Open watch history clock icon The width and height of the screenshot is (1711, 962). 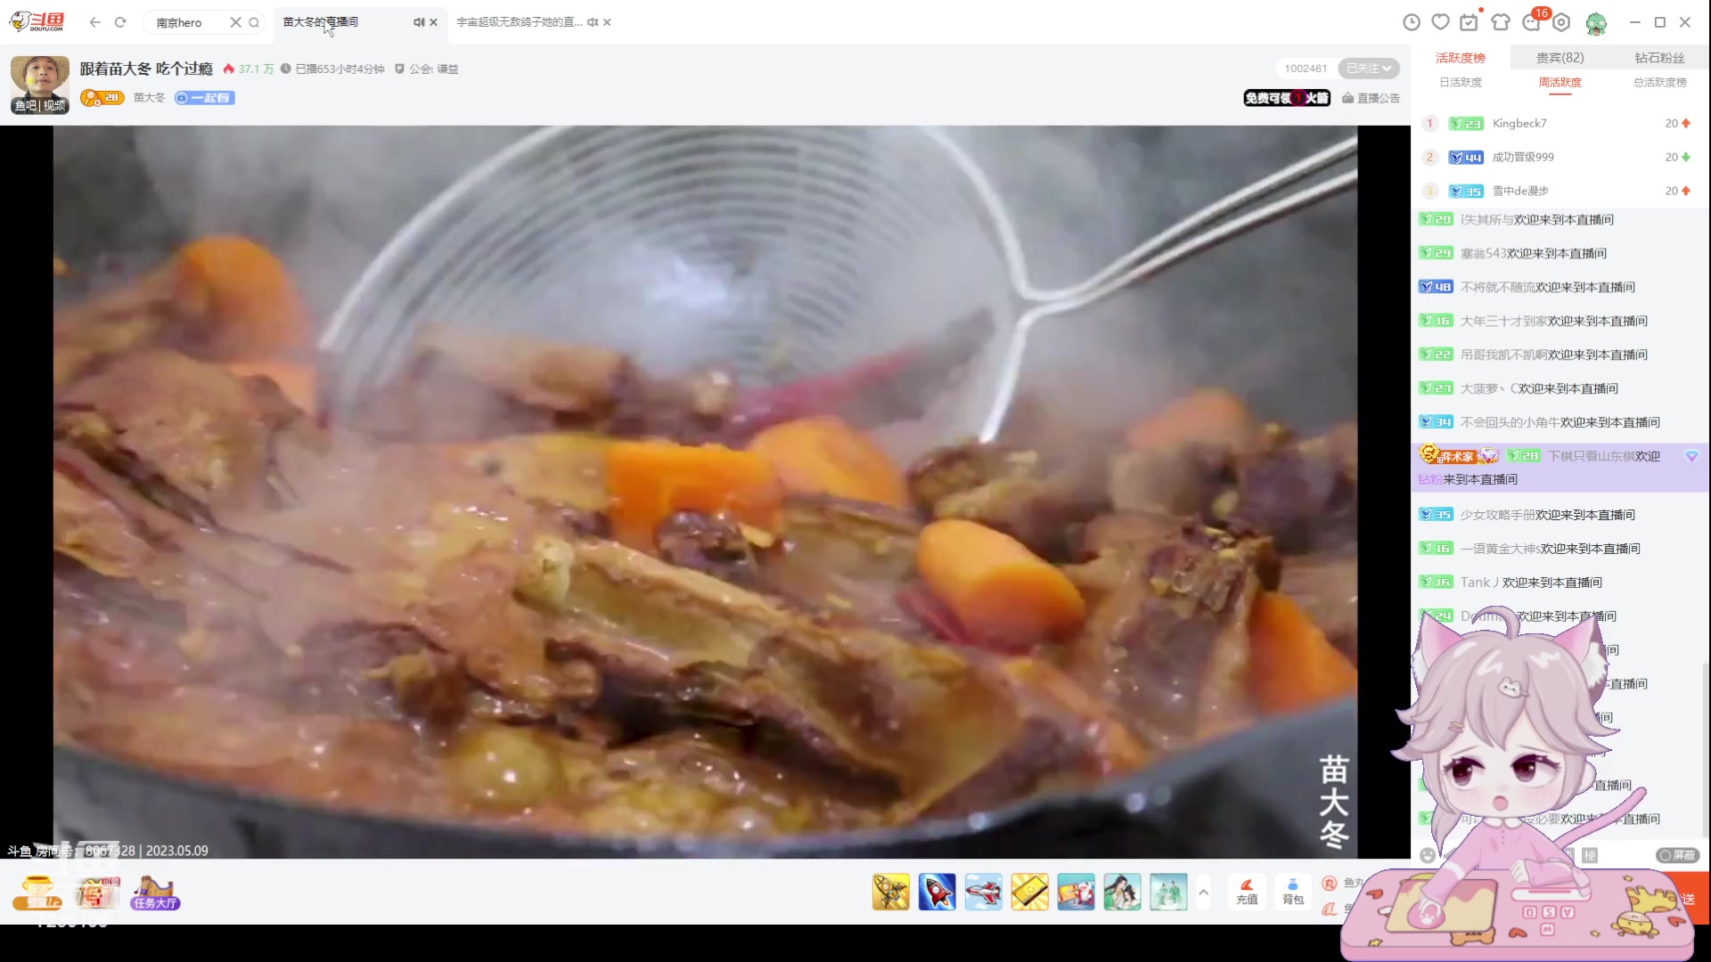[1412, 22]
